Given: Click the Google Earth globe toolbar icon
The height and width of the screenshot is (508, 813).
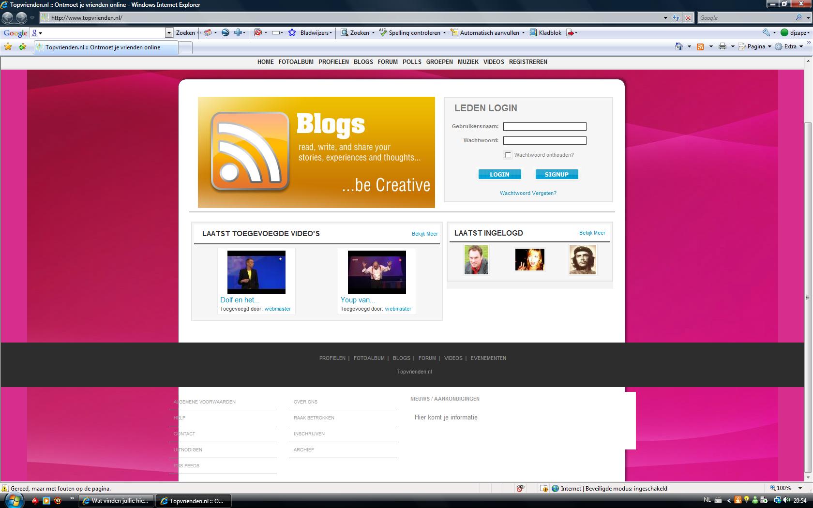Looking at the screenshot, I should [225, 32].
